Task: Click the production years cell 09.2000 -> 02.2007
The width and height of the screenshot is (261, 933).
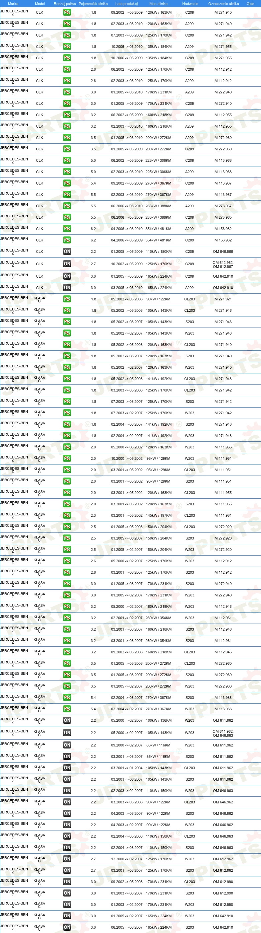Action: pyautogui.click(x=127, y=745)
